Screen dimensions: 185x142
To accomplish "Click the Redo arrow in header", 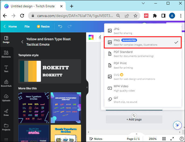I will 69,26.
